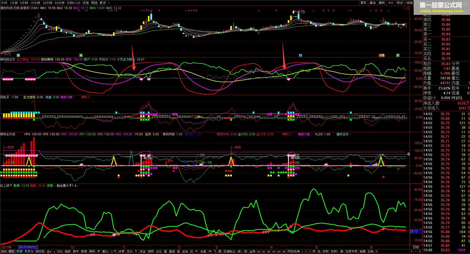Open the 指标 indicator tab
470x254 pixels.
(x=4, y=251)
